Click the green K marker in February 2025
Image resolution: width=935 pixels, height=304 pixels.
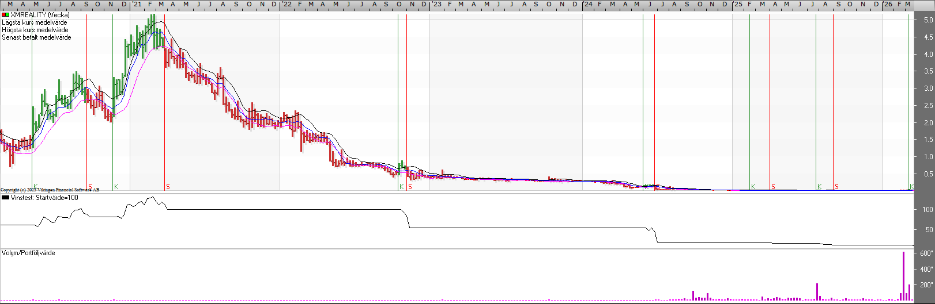coord(753,187)
